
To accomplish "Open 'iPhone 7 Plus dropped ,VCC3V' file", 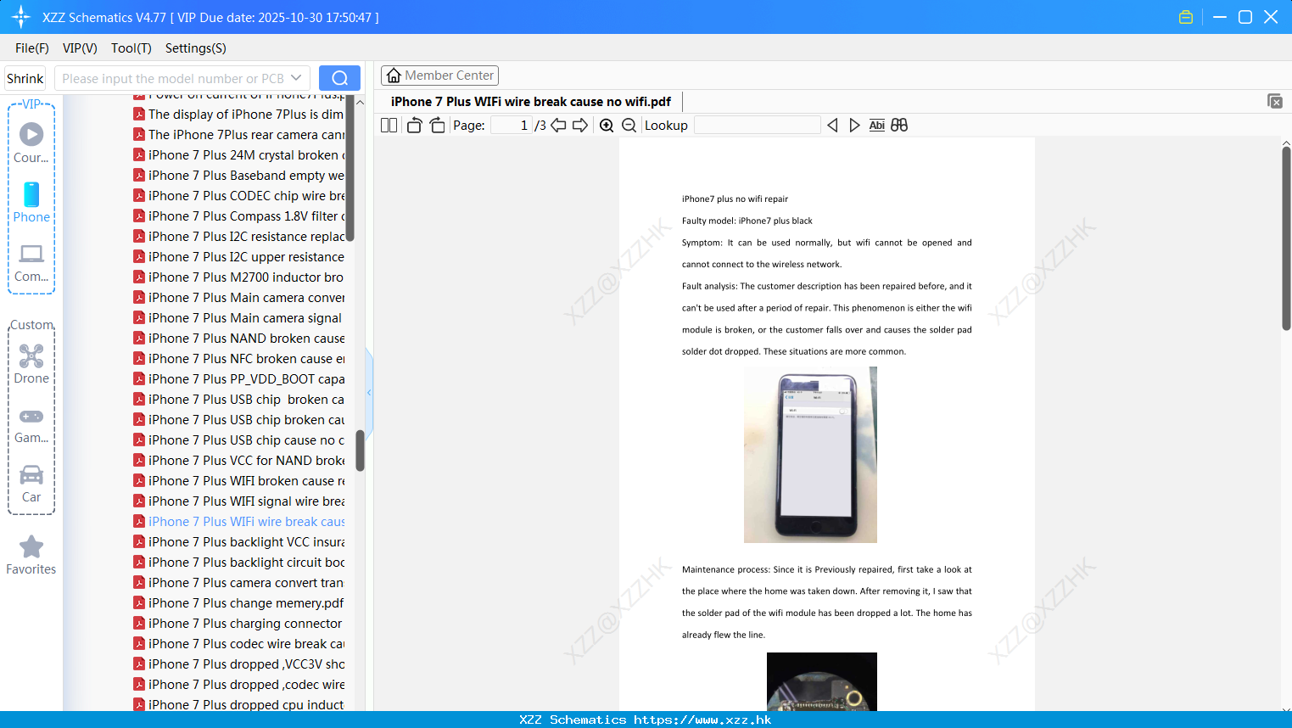I will [238, 664].
